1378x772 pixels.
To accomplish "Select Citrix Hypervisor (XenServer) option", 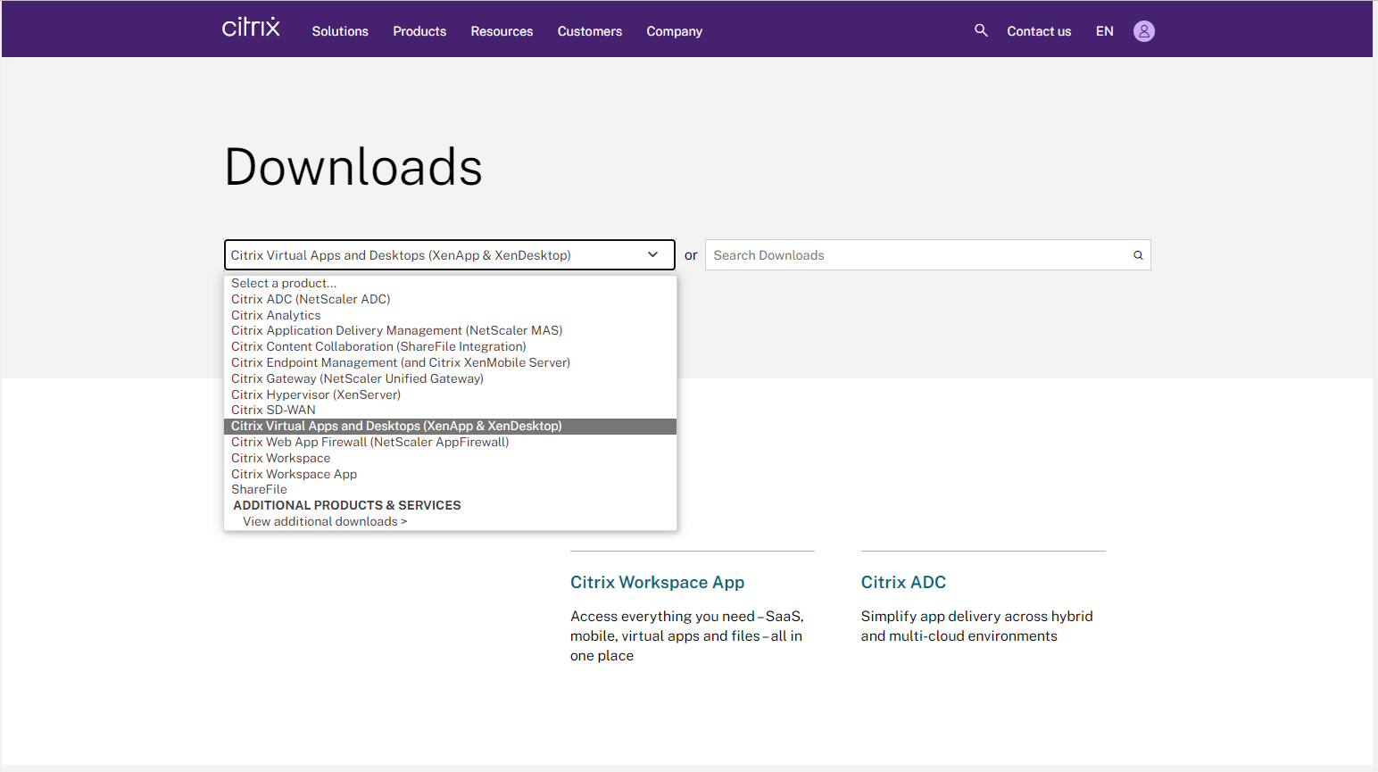I will click(316, 394).
